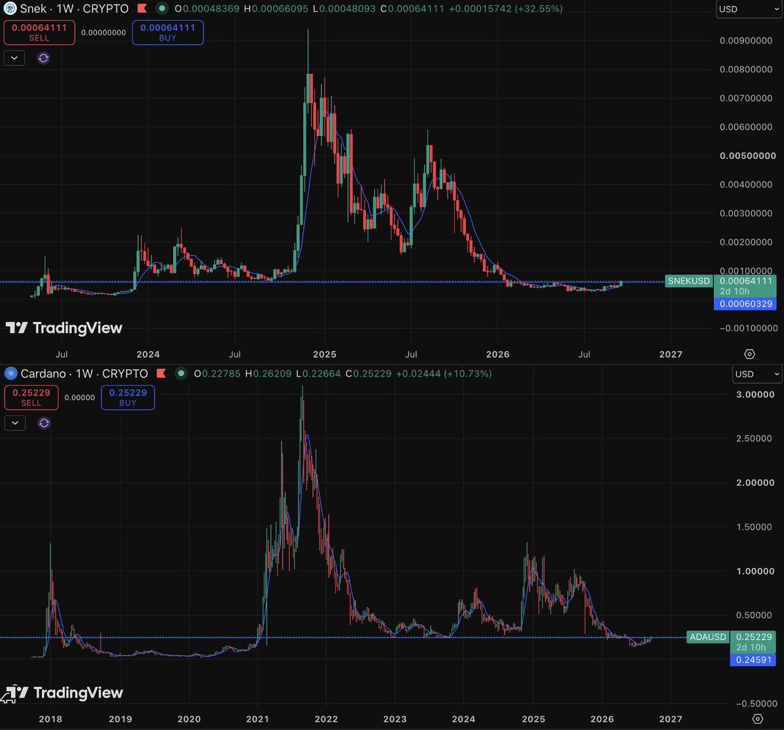Viewport: 784px width, 730px height.
Task: Click the 0.00900000 price axis label
Action: tap(746, 41)
